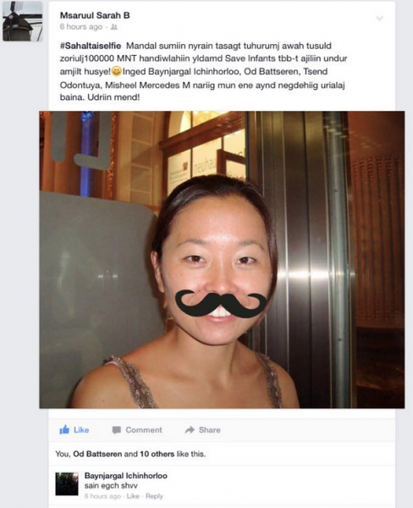Open tagged name Misheel Mercedes M
Screen dimensions: 413x508
pyautogui.click(x=147, y=86)
